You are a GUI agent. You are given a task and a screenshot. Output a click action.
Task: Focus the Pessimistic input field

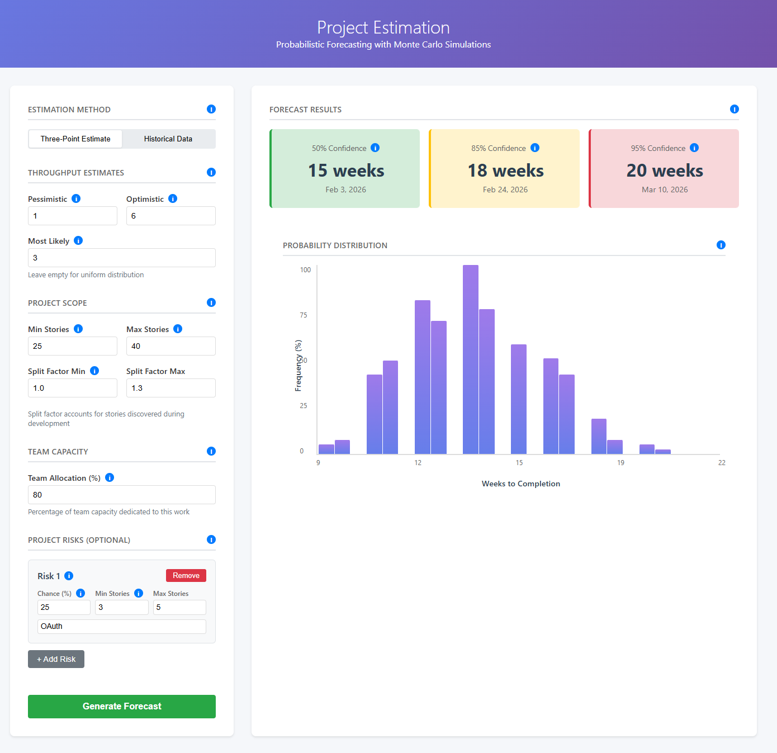73,216
